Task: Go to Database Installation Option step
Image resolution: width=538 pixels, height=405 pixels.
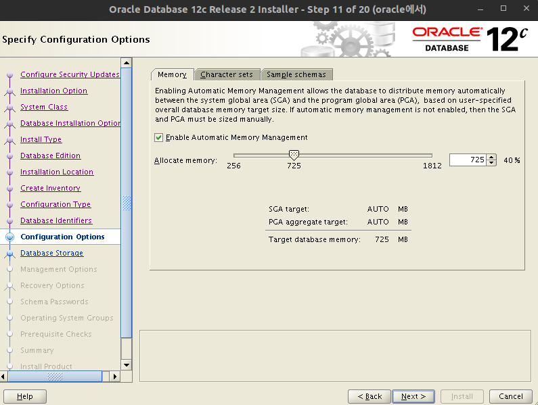Action: (x=70, y=123)
